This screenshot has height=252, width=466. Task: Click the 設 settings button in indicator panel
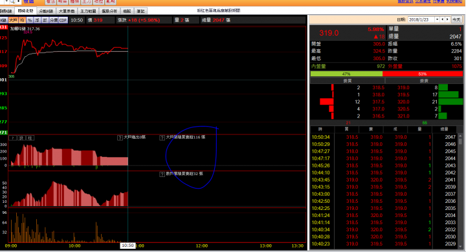click(x=21, y=138)
